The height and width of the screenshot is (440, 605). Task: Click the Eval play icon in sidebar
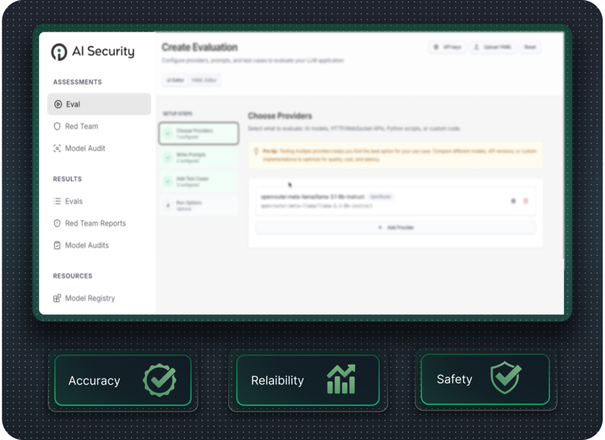[58, 105]
